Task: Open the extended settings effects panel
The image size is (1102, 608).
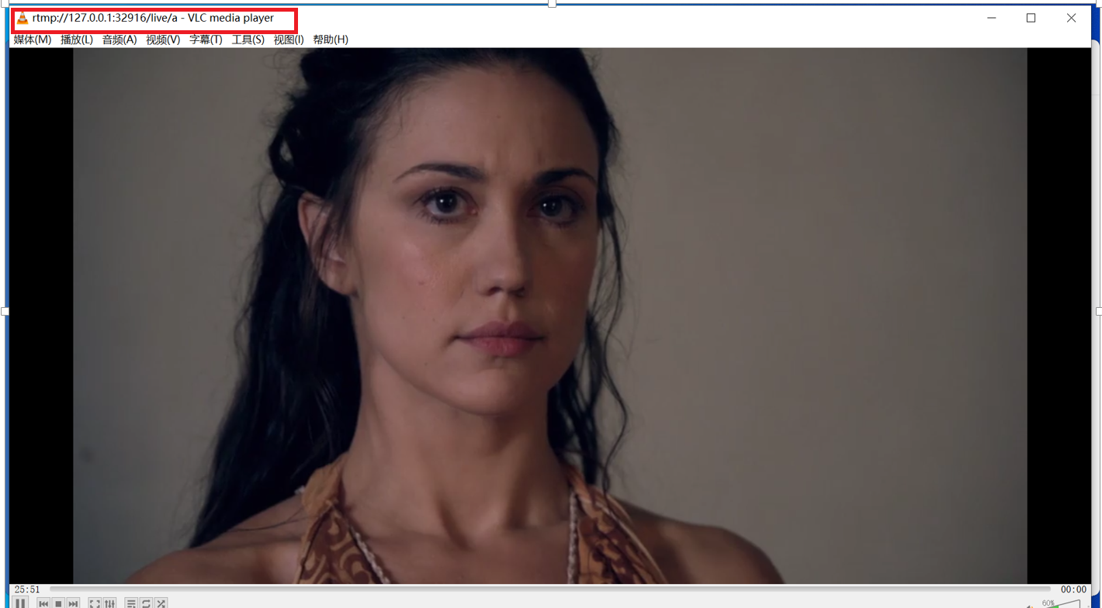Action: 110,603
